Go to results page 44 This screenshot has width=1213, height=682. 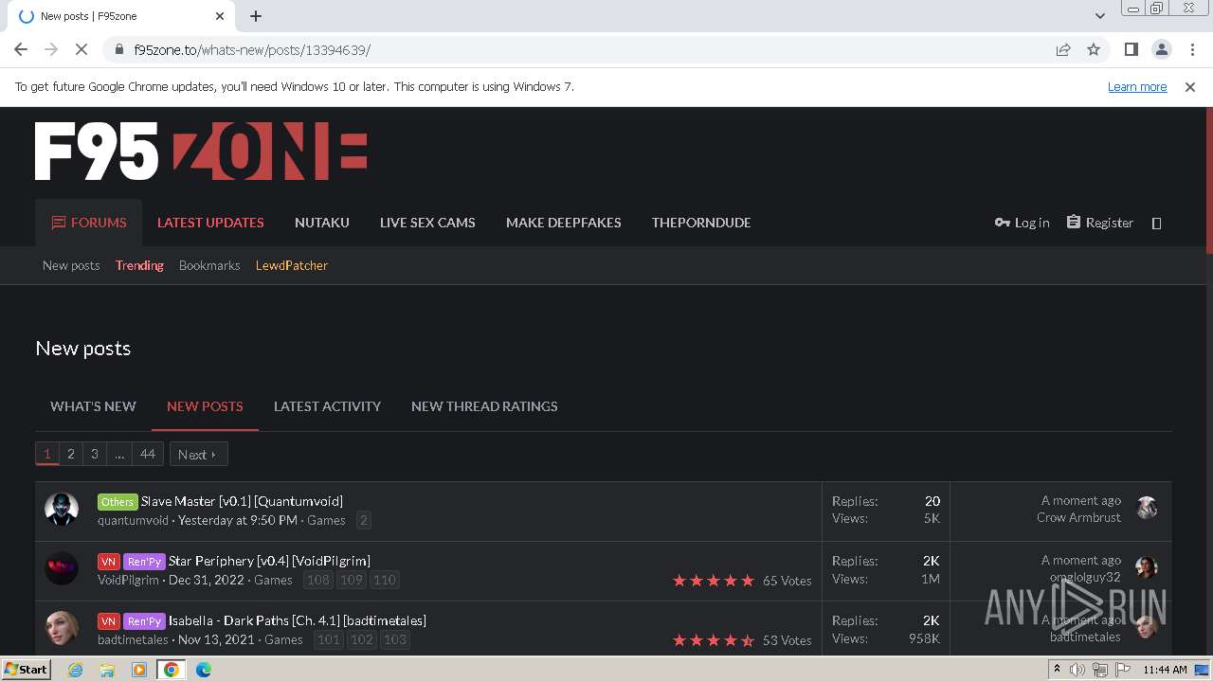pos(148,454)
